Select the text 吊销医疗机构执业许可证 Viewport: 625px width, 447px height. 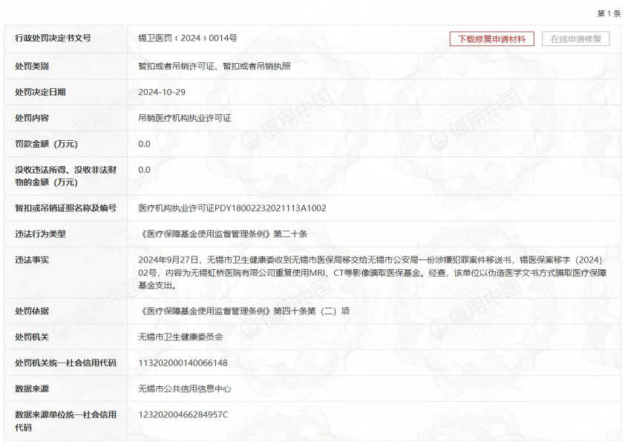click(185, 118)
